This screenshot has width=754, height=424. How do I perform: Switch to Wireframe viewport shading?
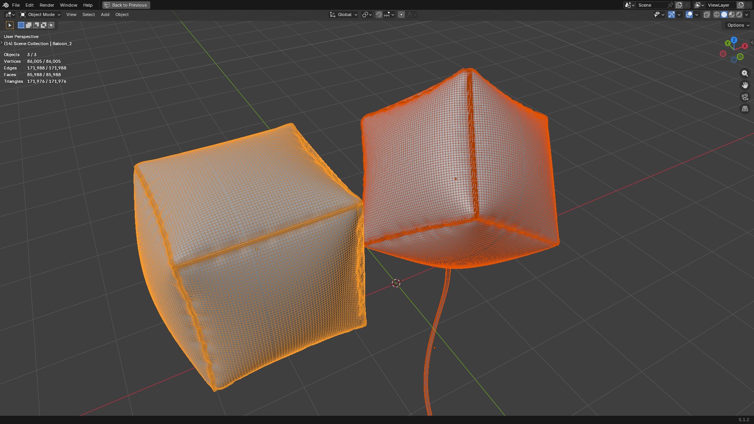[717, 15]
